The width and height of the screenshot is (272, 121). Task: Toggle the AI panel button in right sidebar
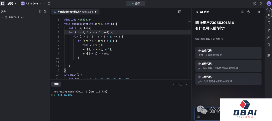click(x=269, y=13)
